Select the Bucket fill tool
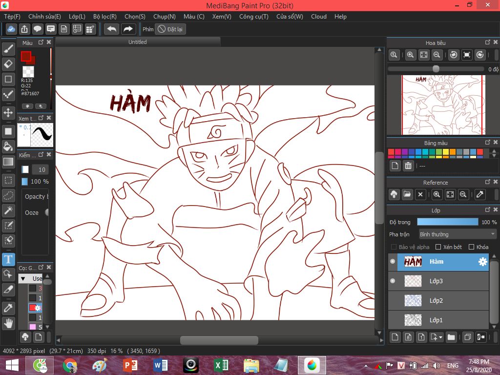The width and height of the screenshot is (500, 375). point(8,146)
